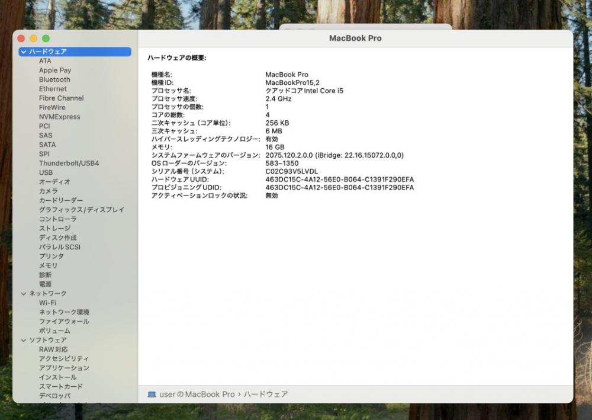
Task: Open オーディオ in the sidebar
Action: (54, 182)
